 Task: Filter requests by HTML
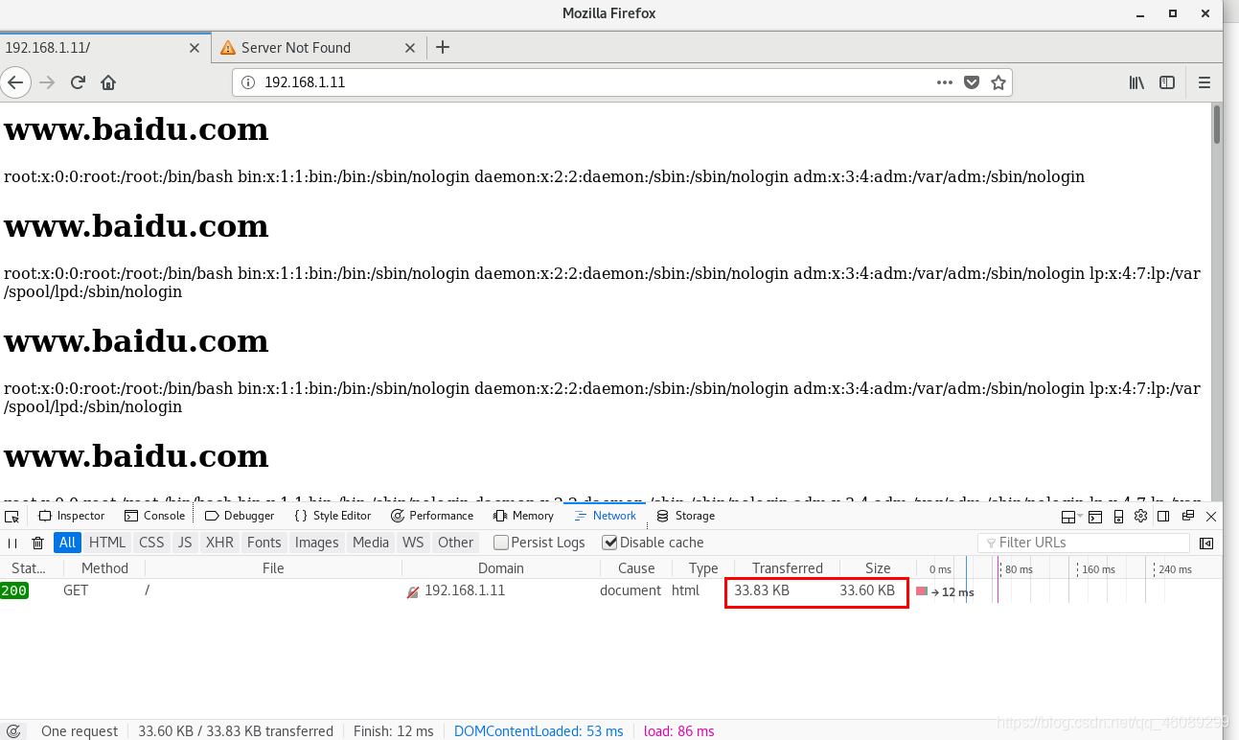click(x=107, y=543)
